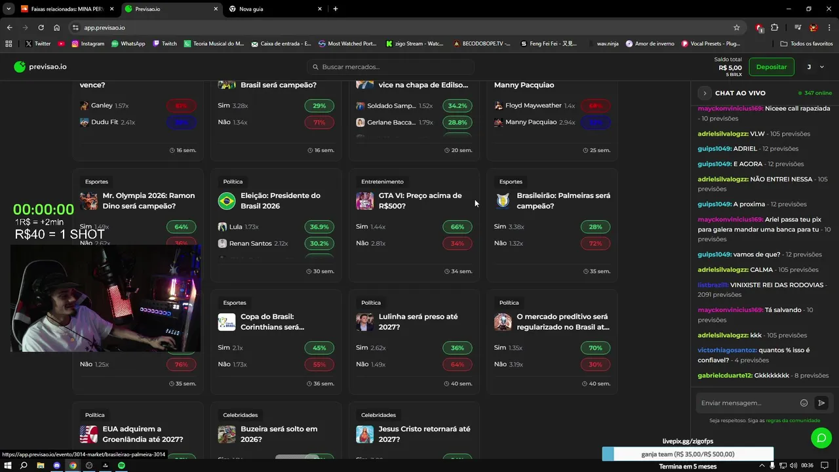Choose Não 34% on GTA VI market
Viewport: 839px width, 472px height.
click(x=458, y=243)
